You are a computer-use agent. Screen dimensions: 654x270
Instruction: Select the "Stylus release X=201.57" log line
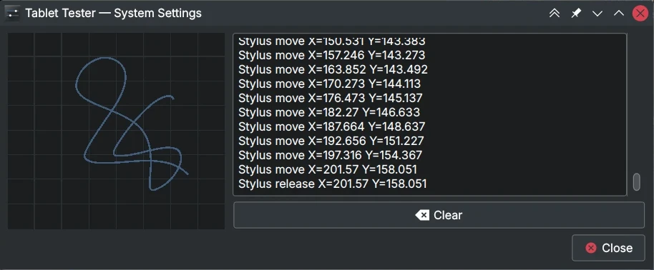pyautogui.click(x=333, y=184)
